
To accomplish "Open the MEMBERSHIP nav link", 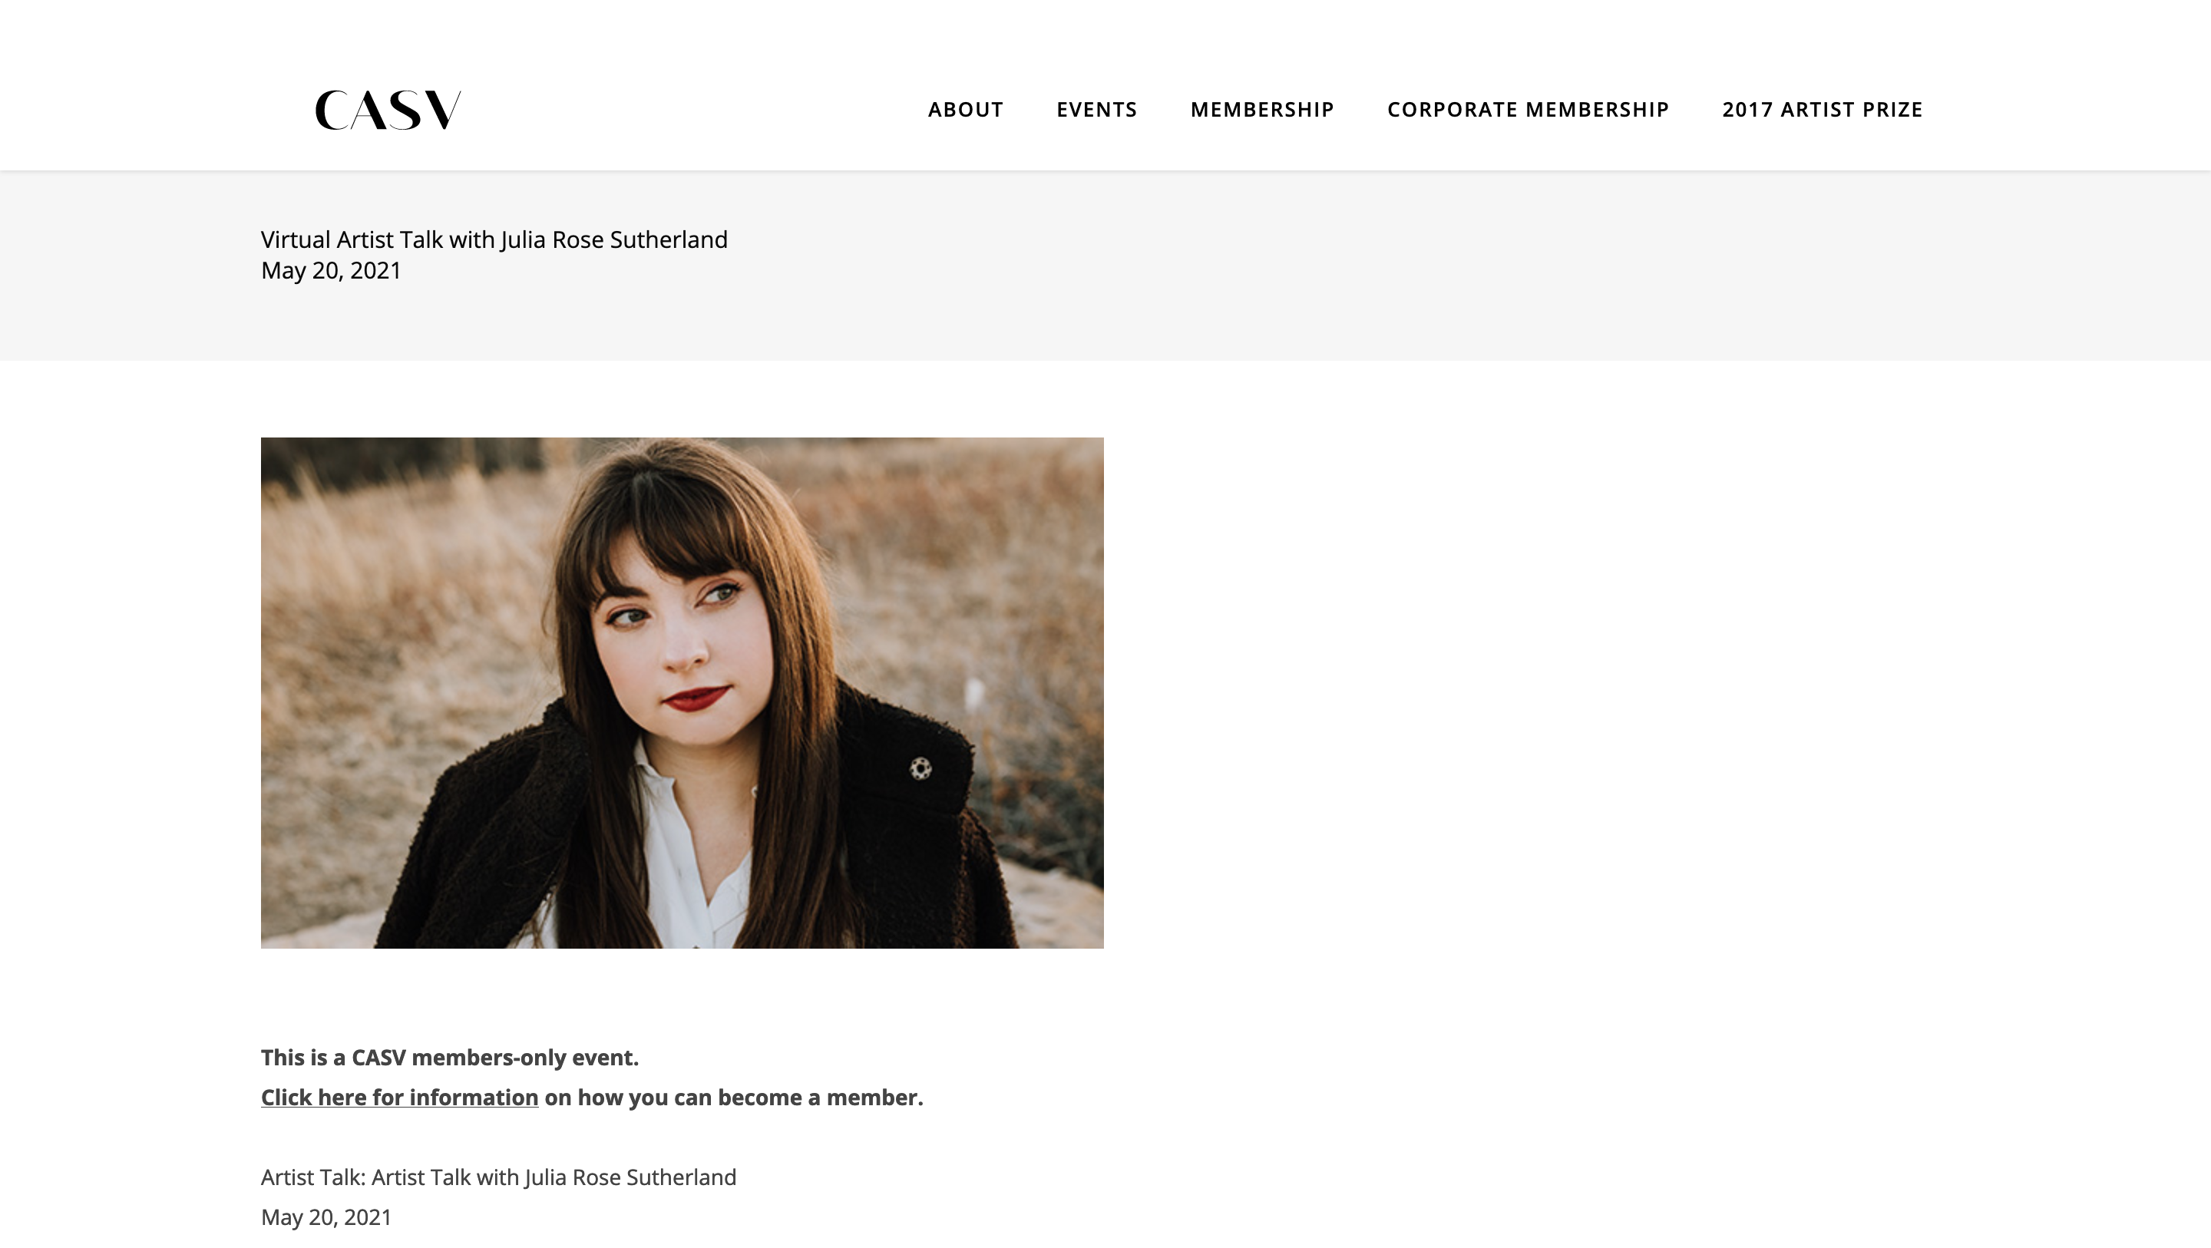I will click(1261, 110).
